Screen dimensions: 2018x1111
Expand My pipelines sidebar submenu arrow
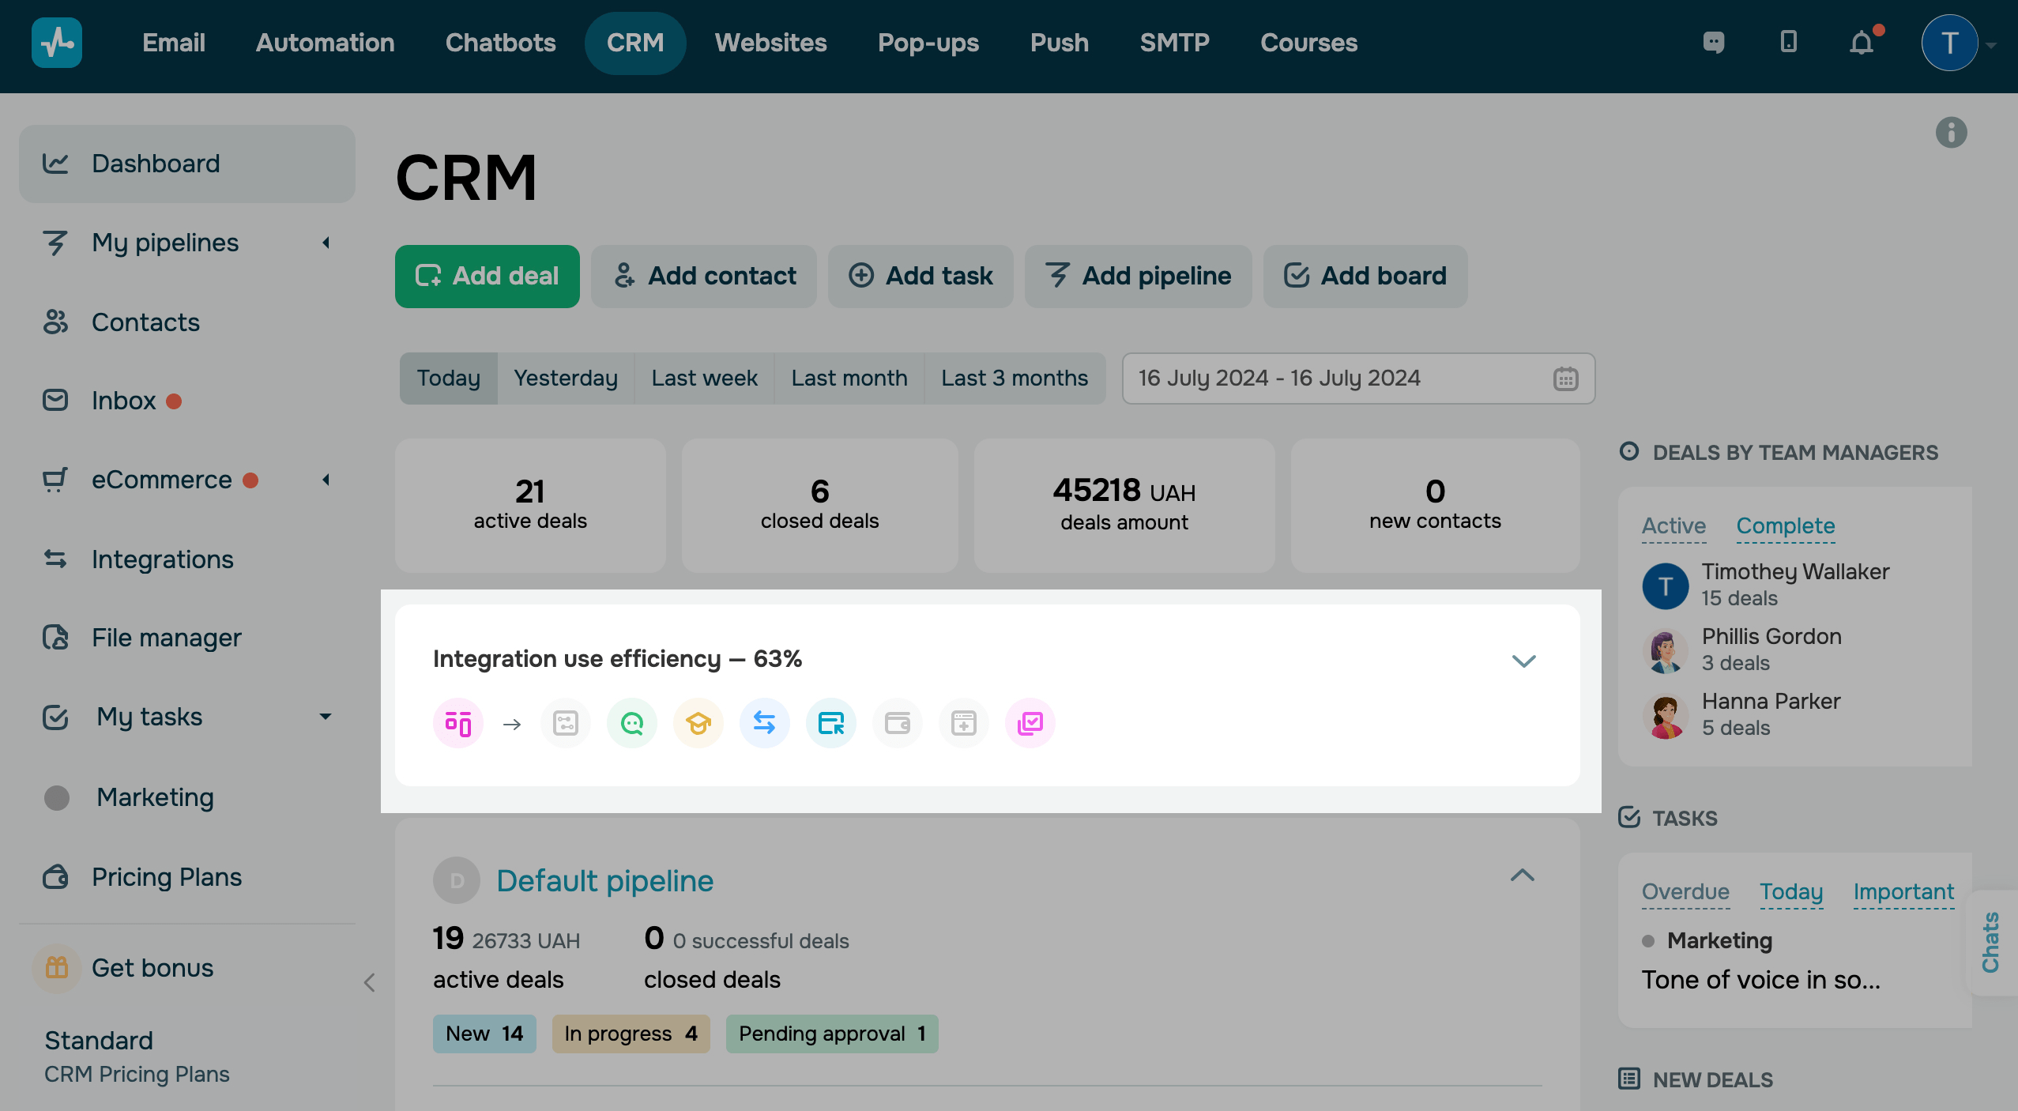(x=326, y=243)
